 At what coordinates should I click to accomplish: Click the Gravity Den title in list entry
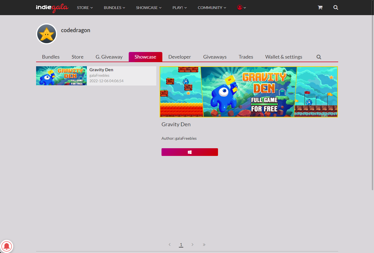click(x=101, y=70)
